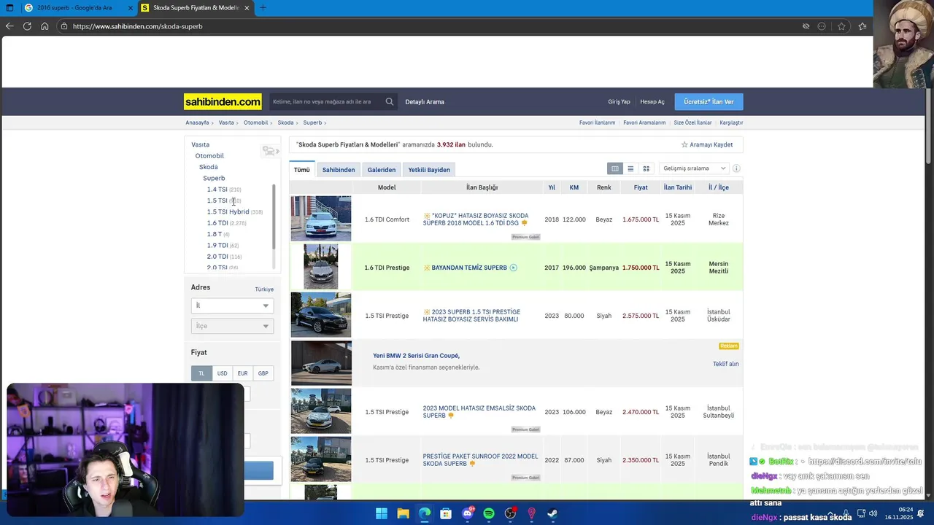The width and height of the screenshot is (934, 525).
Task: Open Windows Start menu
Action: point(382,513)
